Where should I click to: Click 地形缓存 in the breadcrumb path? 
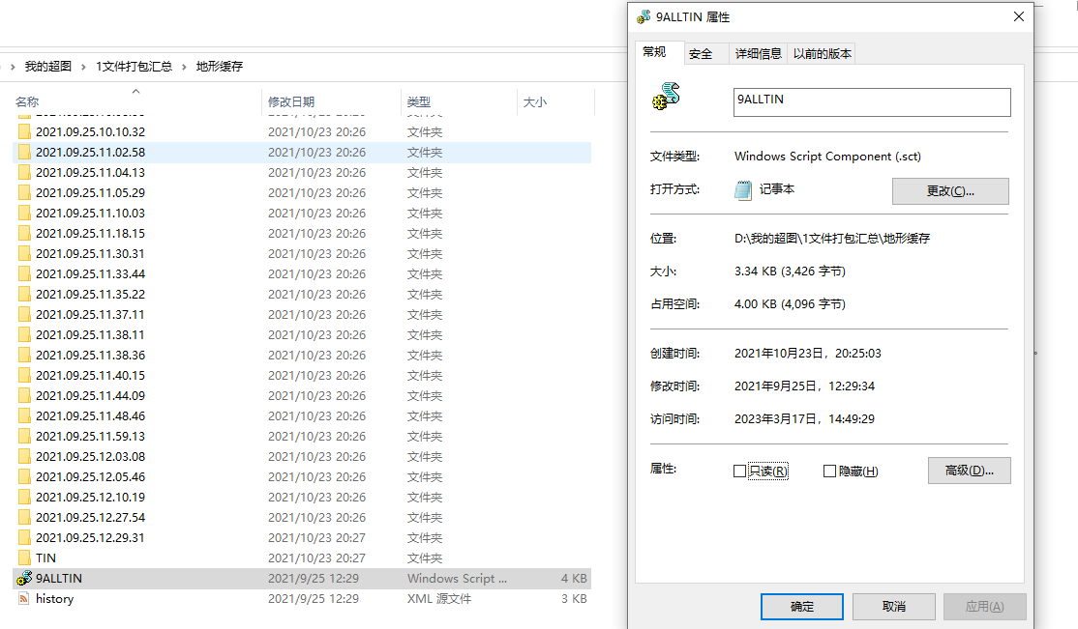(x=220, y=67)
